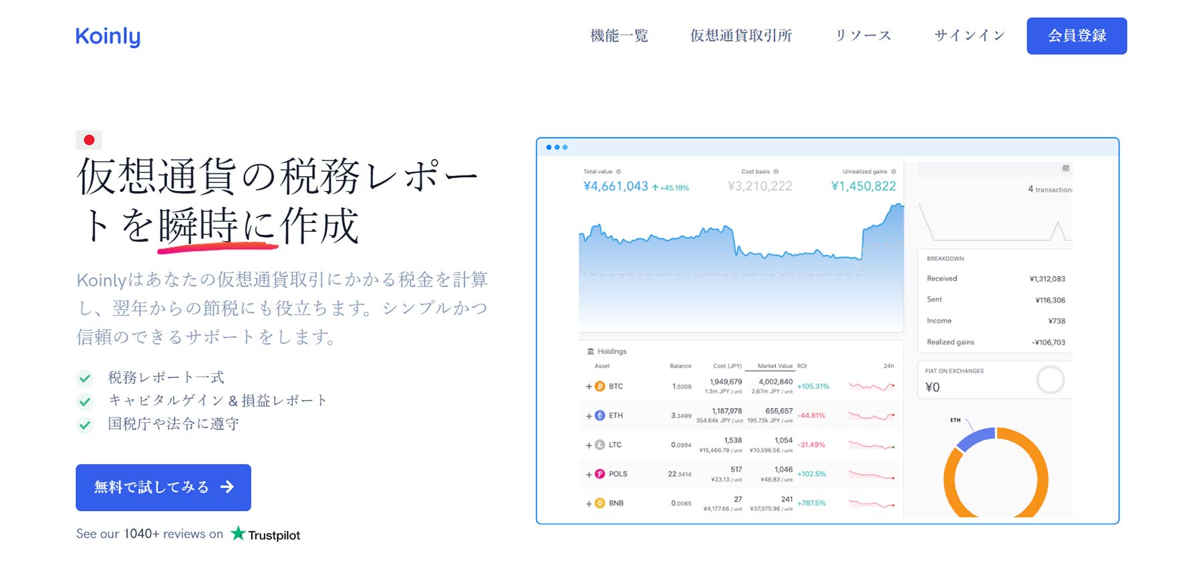Click the cost basis value ¥3,210,222

760,186
